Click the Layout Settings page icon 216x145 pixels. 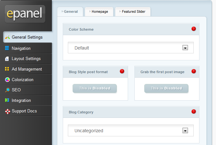7,59
